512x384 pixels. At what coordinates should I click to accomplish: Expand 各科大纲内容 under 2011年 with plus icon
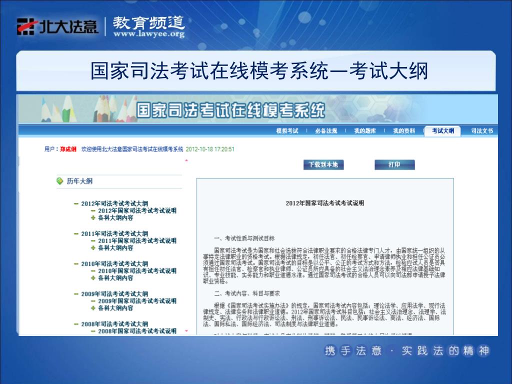tap(93, 248)
